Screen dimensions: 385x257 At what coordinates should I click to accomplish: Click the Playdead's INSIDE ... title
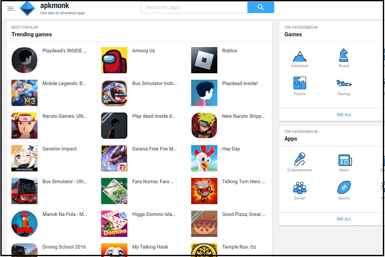pos(64,51)
